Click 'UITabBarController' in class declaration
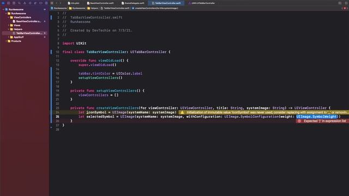349x196 pixels. coord(148,52)
